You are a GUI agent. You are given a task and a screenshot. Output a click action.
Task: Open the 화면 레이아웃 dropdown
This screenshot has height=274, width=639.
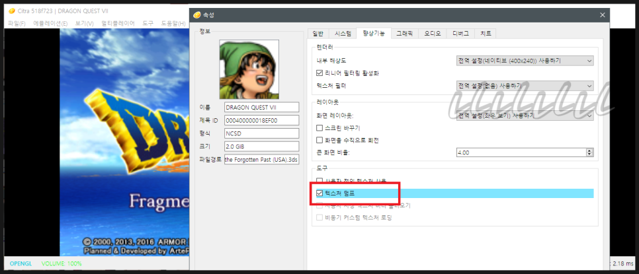(x=525, y=116)
